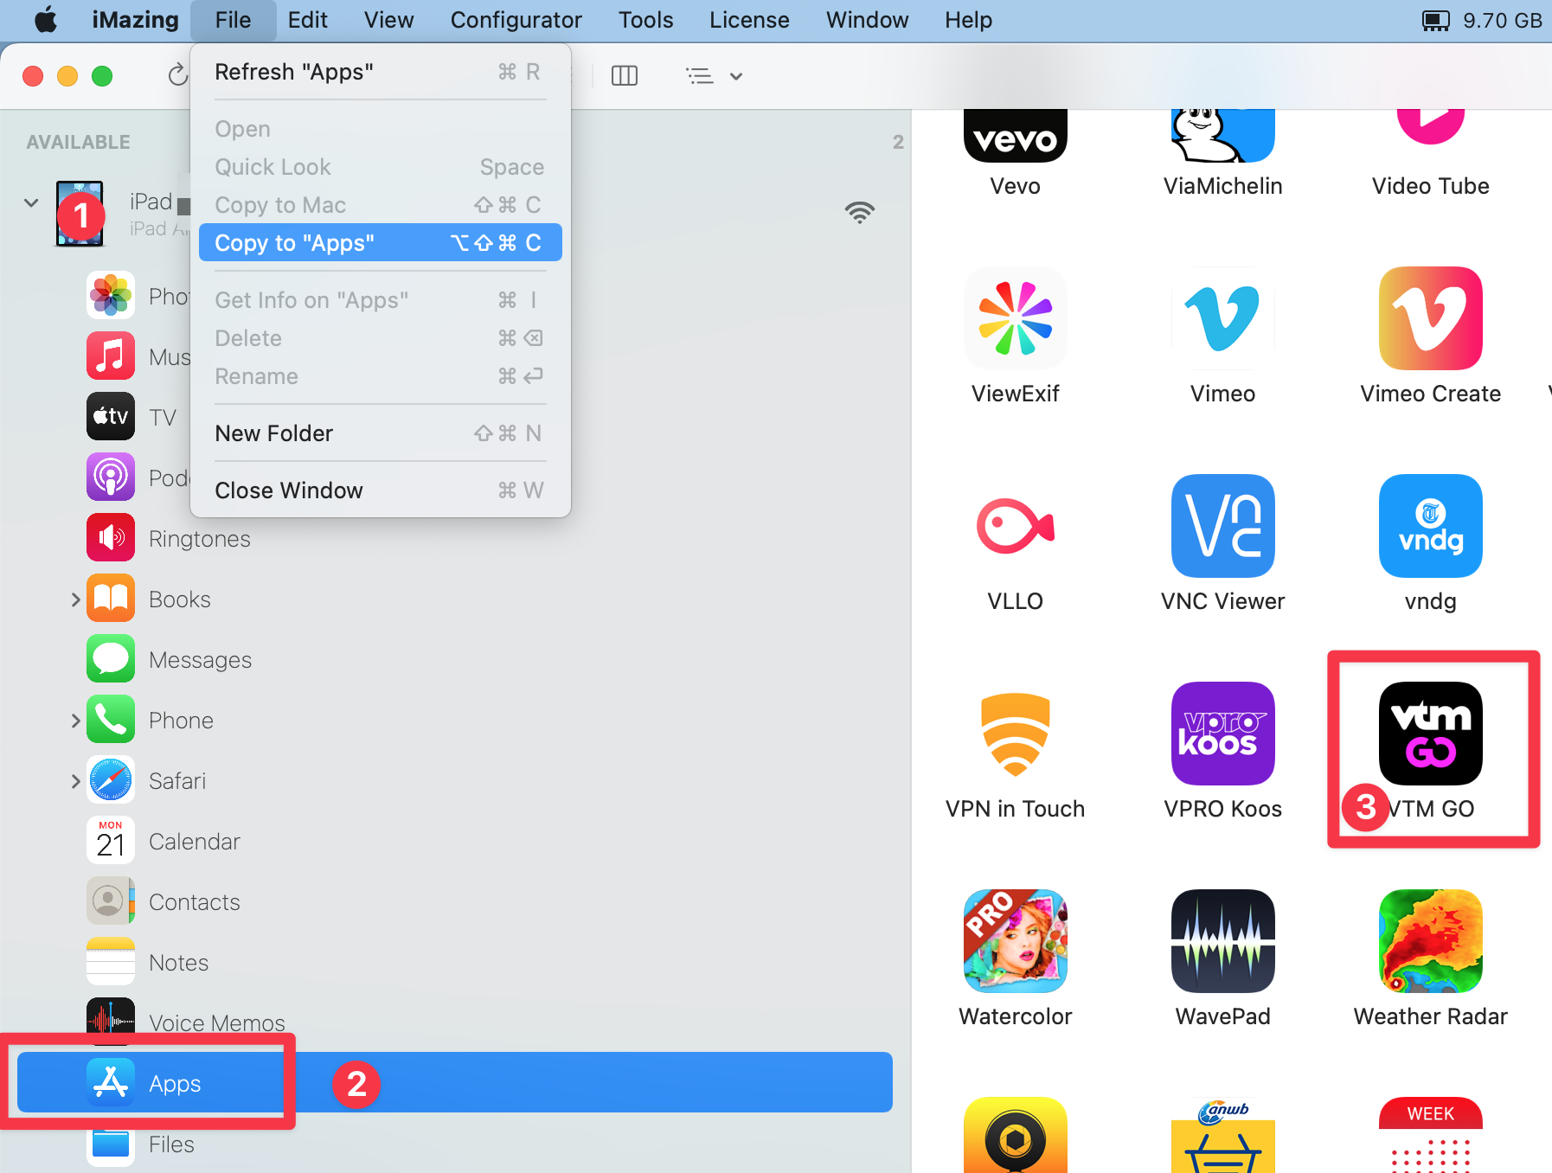Open the TV section icon
1552x1173 pixels.
[x=111, y=417]
